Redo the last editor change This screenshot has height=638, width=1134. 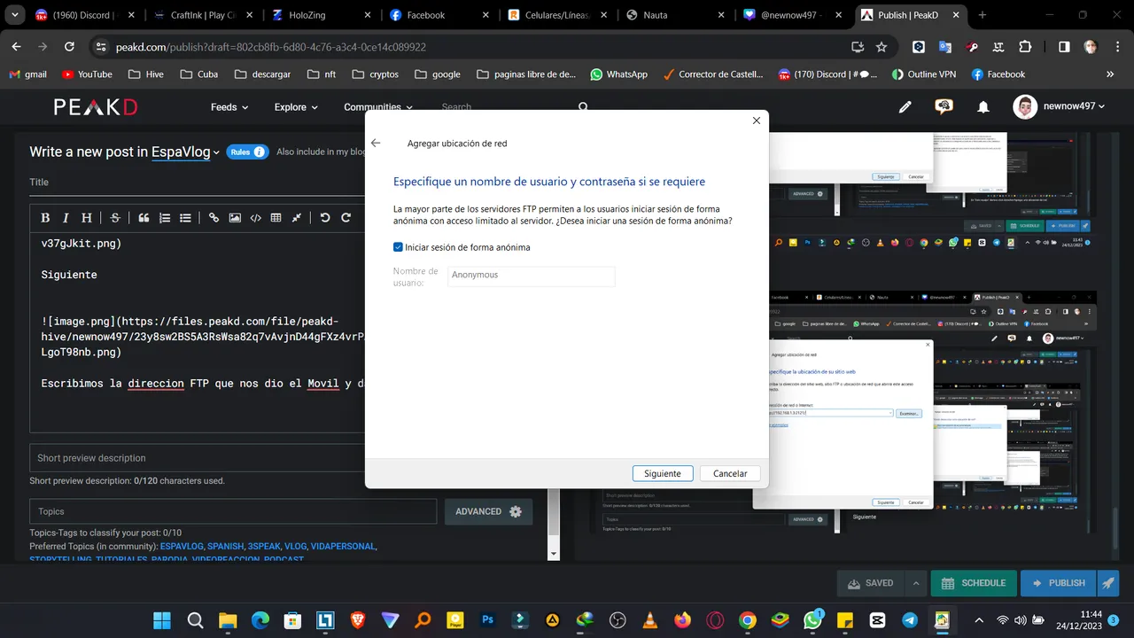346,218
